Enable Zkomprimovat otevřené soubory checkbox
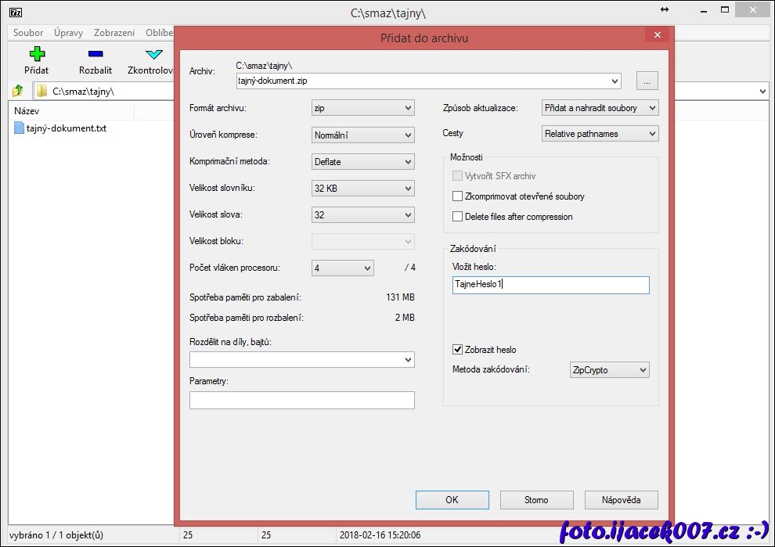 (458, 196)
